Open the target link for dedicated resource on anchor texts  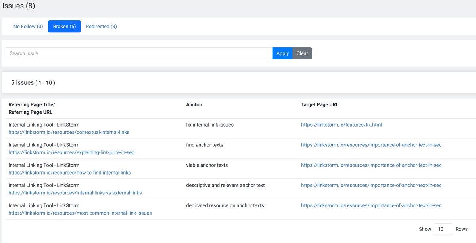click(x=371, y=205)
